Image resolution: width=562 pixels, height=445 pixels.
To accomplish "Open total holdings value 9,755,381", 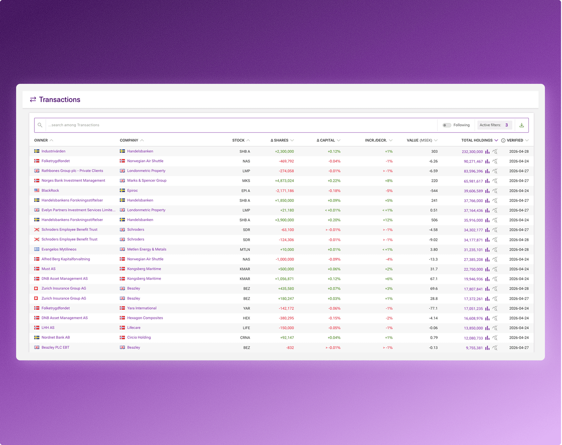I will click(474, 348).
